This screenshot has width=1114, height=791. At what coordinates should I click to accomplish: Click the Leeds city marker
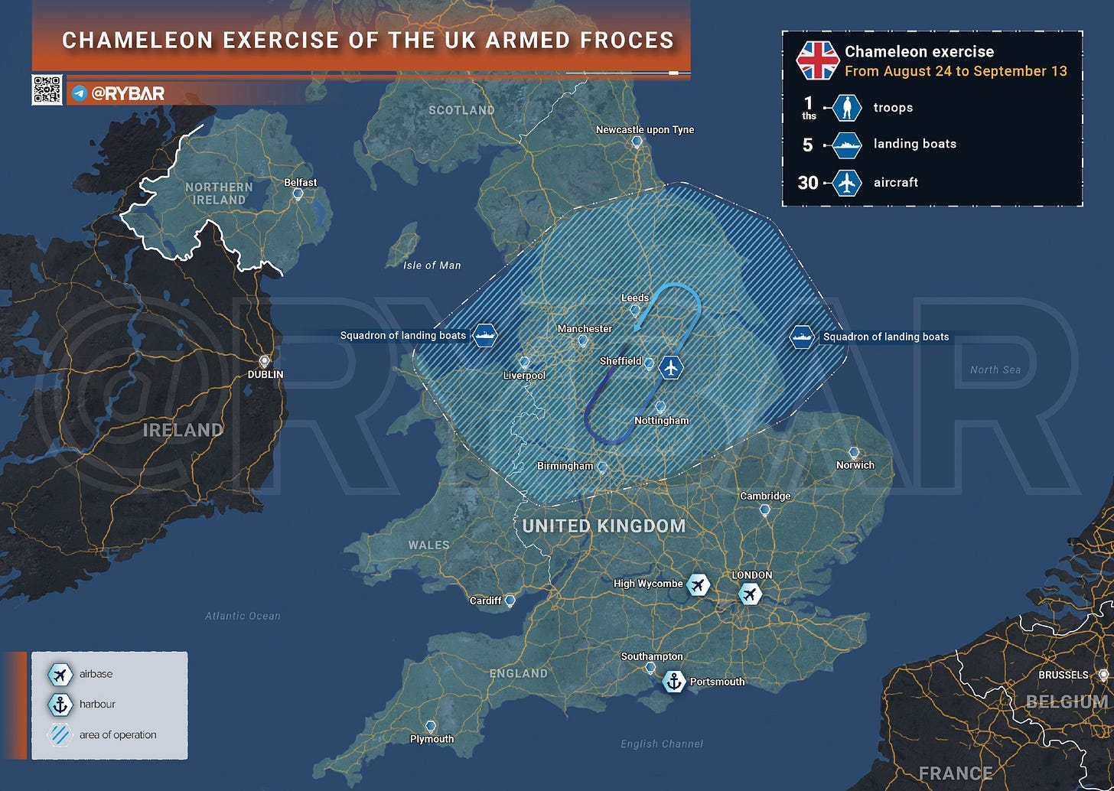(634, 311)
